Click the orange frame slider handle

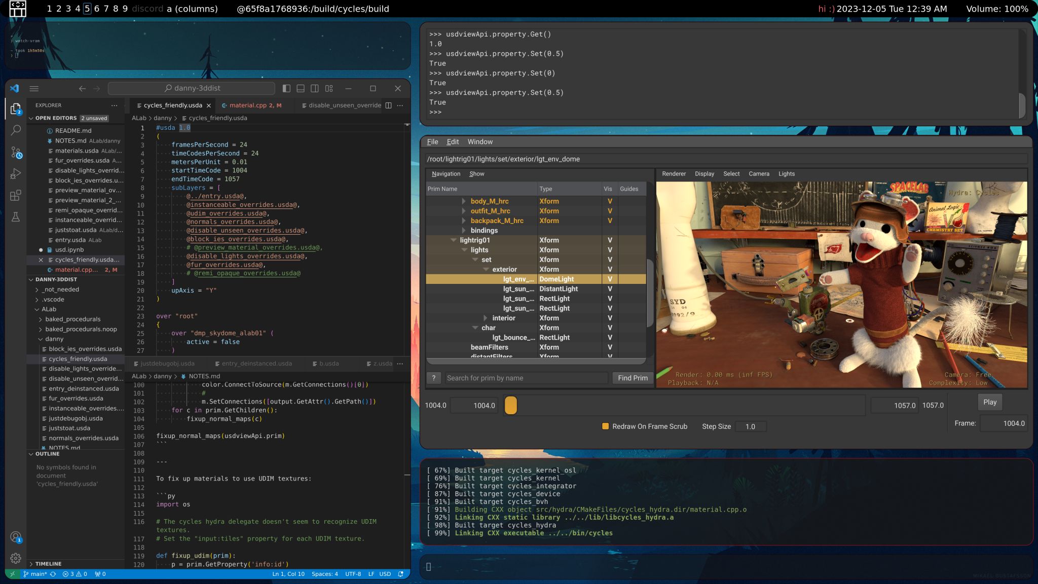click(x=511, y=406)
